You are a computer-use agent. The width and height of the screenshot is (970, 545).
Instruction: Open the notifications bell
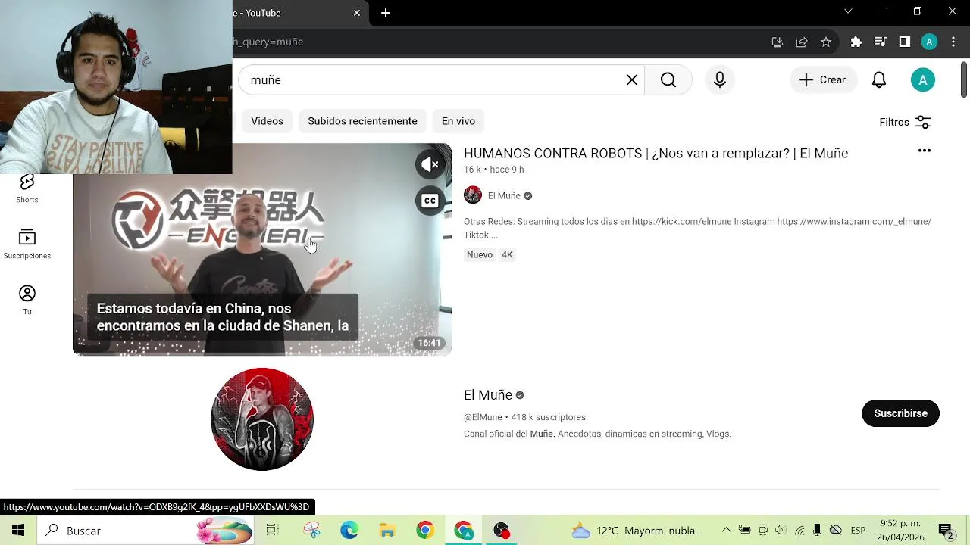[x=879, y=80]
